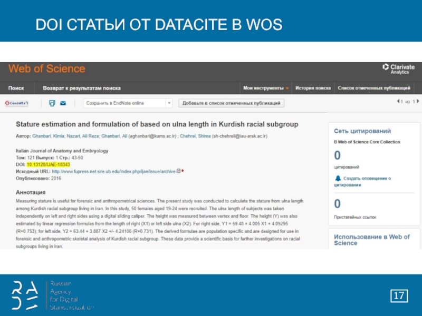Click the email aghanbari@kums.ac.ir text

point(152,136)
